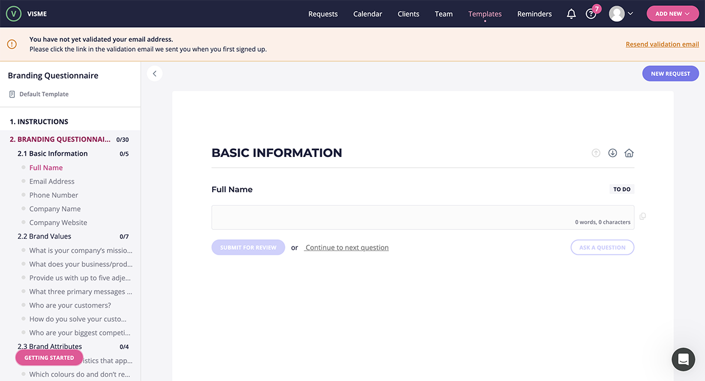Screen dimensions: 705x381
Task: Click the Default Template document icon
Action: tap(11, 93)
